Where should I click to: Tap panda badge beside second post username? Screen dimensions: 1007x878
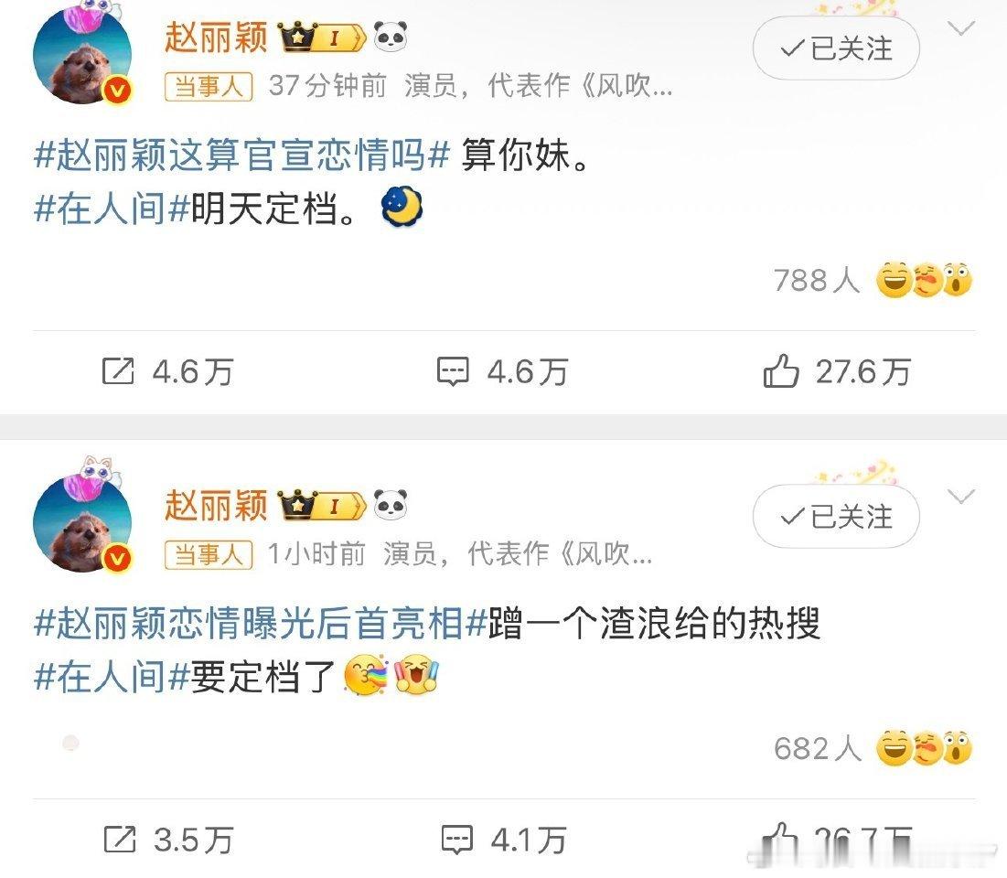point(390,505)
